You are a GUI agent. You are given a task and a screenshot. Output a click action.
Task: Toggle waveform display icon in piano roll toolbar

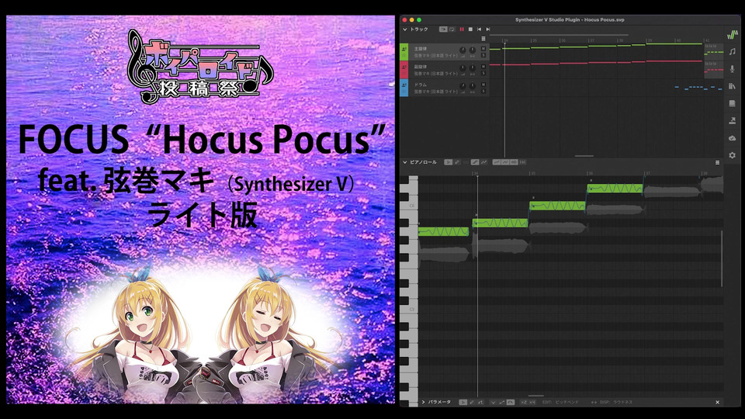tap(514, 162)
